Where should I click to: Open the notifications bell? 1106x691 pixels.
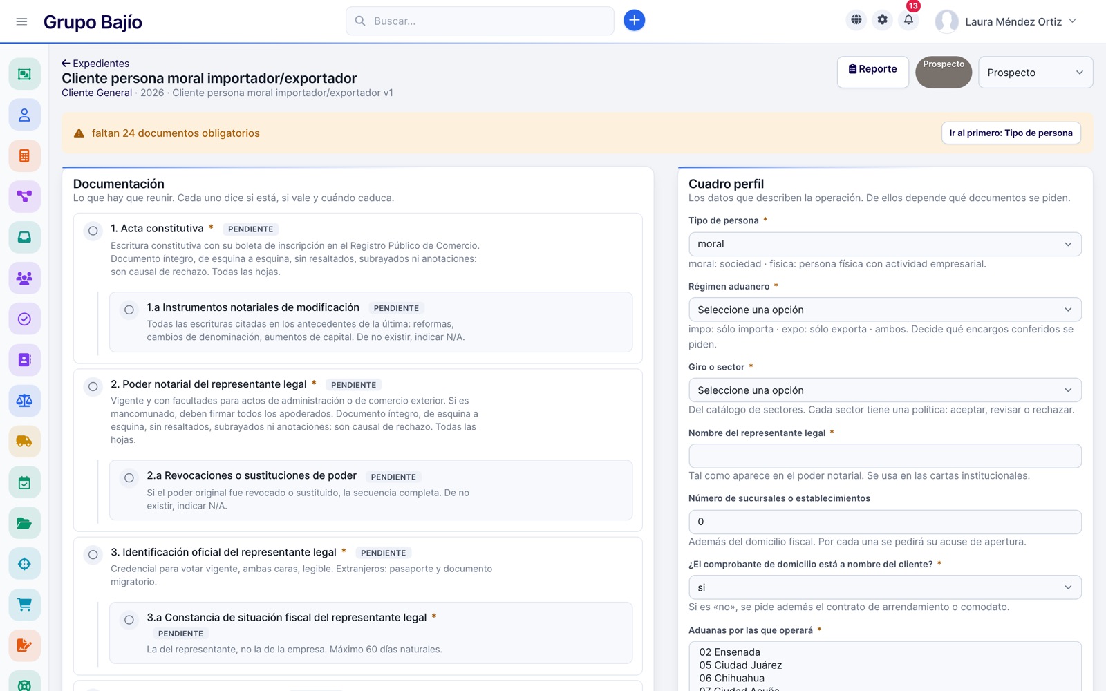908,20
